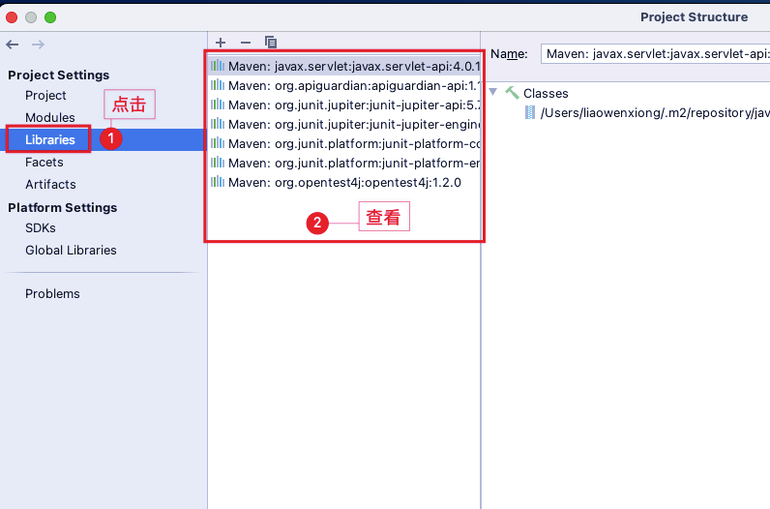Click the junit-jupiter-engine library icon
Viewport: 770px width, 509px height.
click(218, 124)
